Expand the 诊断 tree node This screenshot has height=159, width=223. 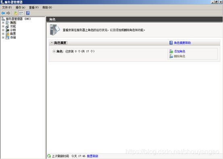[x=3, y=30]
